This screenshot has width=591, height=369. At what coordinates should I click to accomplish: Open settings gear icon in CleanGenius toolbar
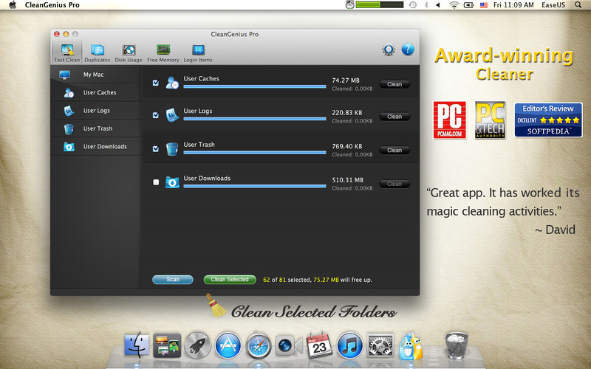tap(389, 49)
